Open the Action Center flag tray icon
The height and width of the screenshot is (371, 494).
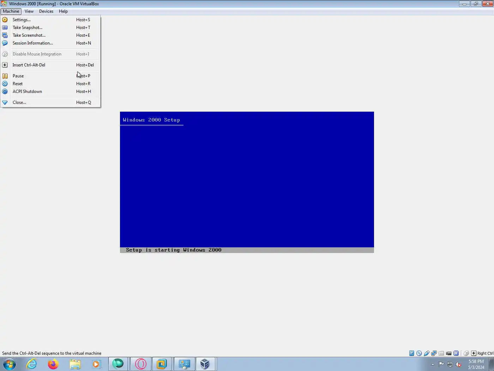point(441,364)
